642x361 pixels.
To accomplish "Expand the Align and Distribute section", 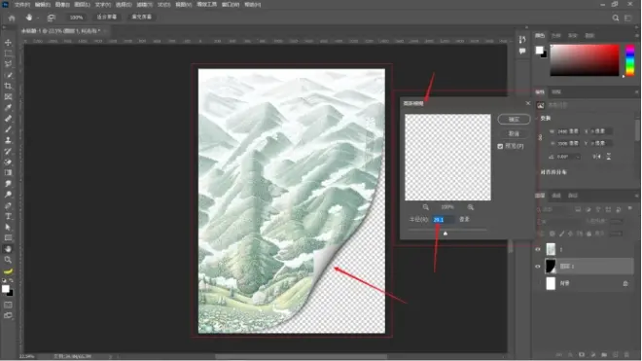I will click(x=537, y=172).
